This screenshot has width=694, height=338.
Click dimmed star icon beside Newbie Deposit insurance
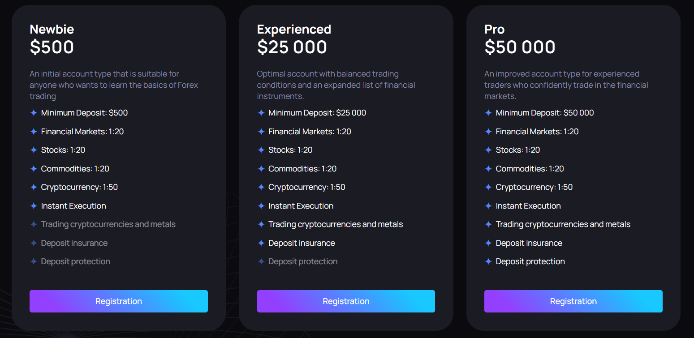(34, 243)
